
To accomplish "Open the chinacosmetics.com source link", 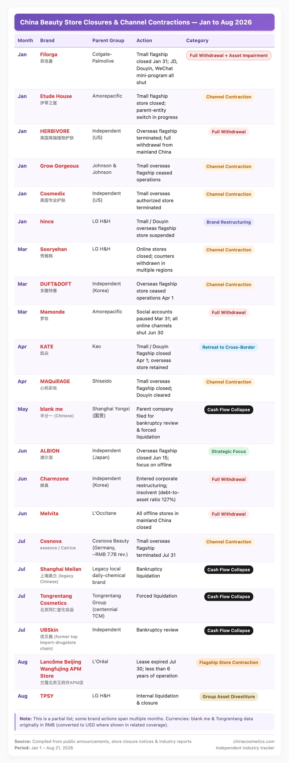I will tap(254, 741).
